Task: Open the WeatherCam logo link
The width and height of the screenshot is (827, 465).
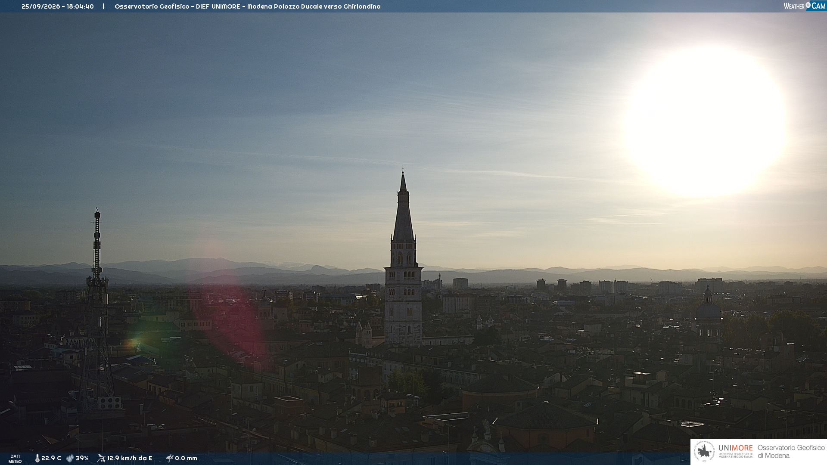Action: click(805, 6)
